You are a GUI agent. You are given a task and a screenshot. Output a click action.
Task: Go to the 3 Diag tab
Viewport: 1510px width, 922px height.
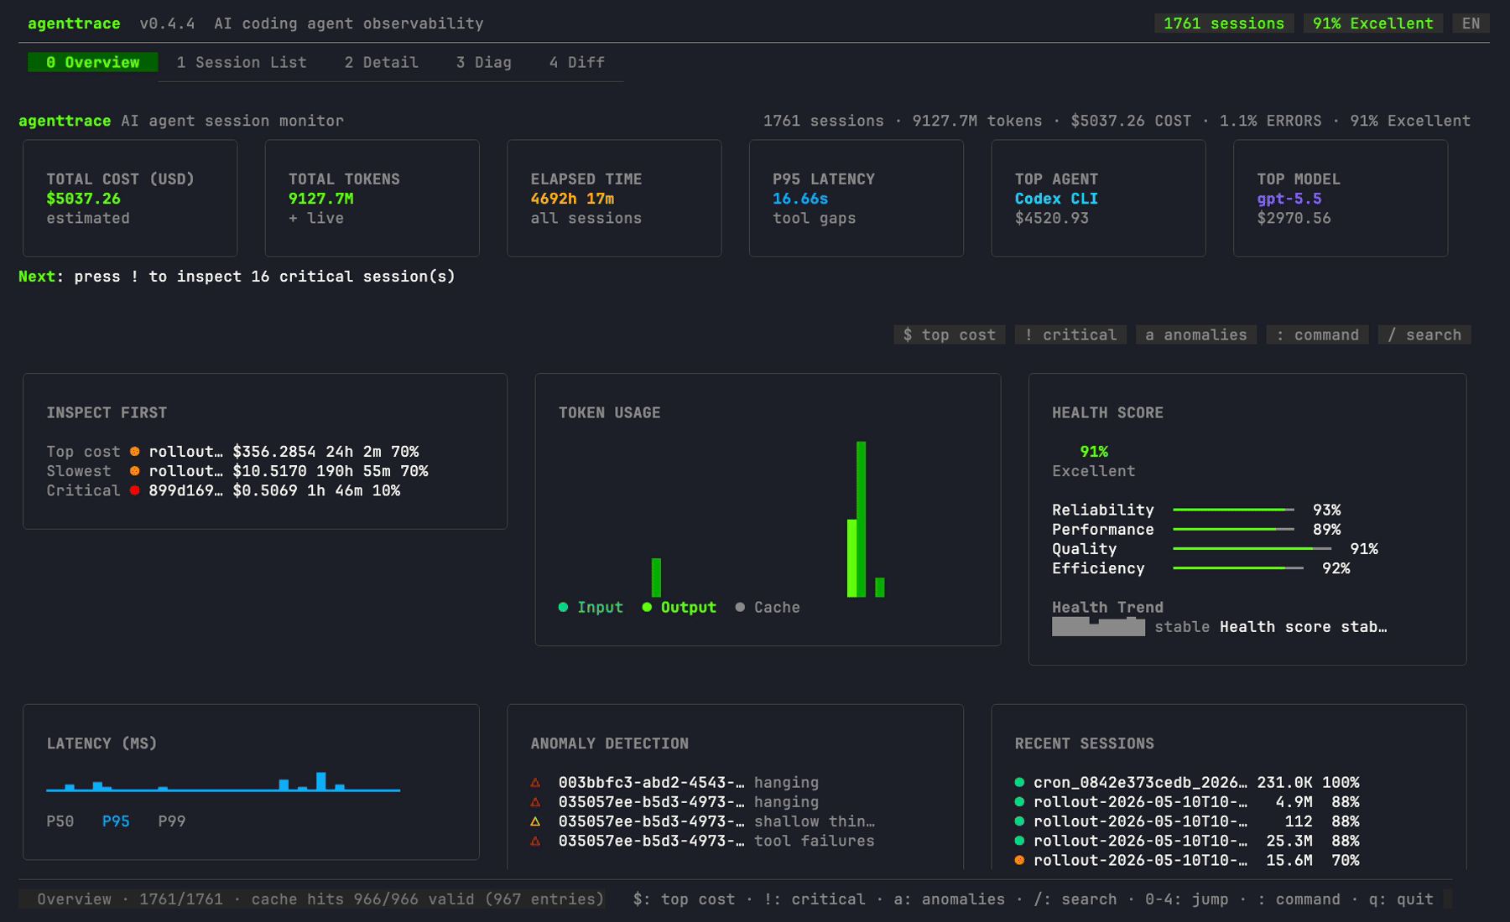pos(483,62)
